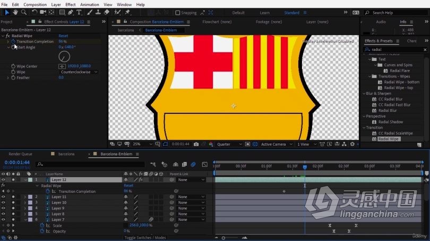The height and width of the screenshot is (241, 430).
Task: Hide Layer 8 with its eye icon
Action: click(x=3, y=214)
